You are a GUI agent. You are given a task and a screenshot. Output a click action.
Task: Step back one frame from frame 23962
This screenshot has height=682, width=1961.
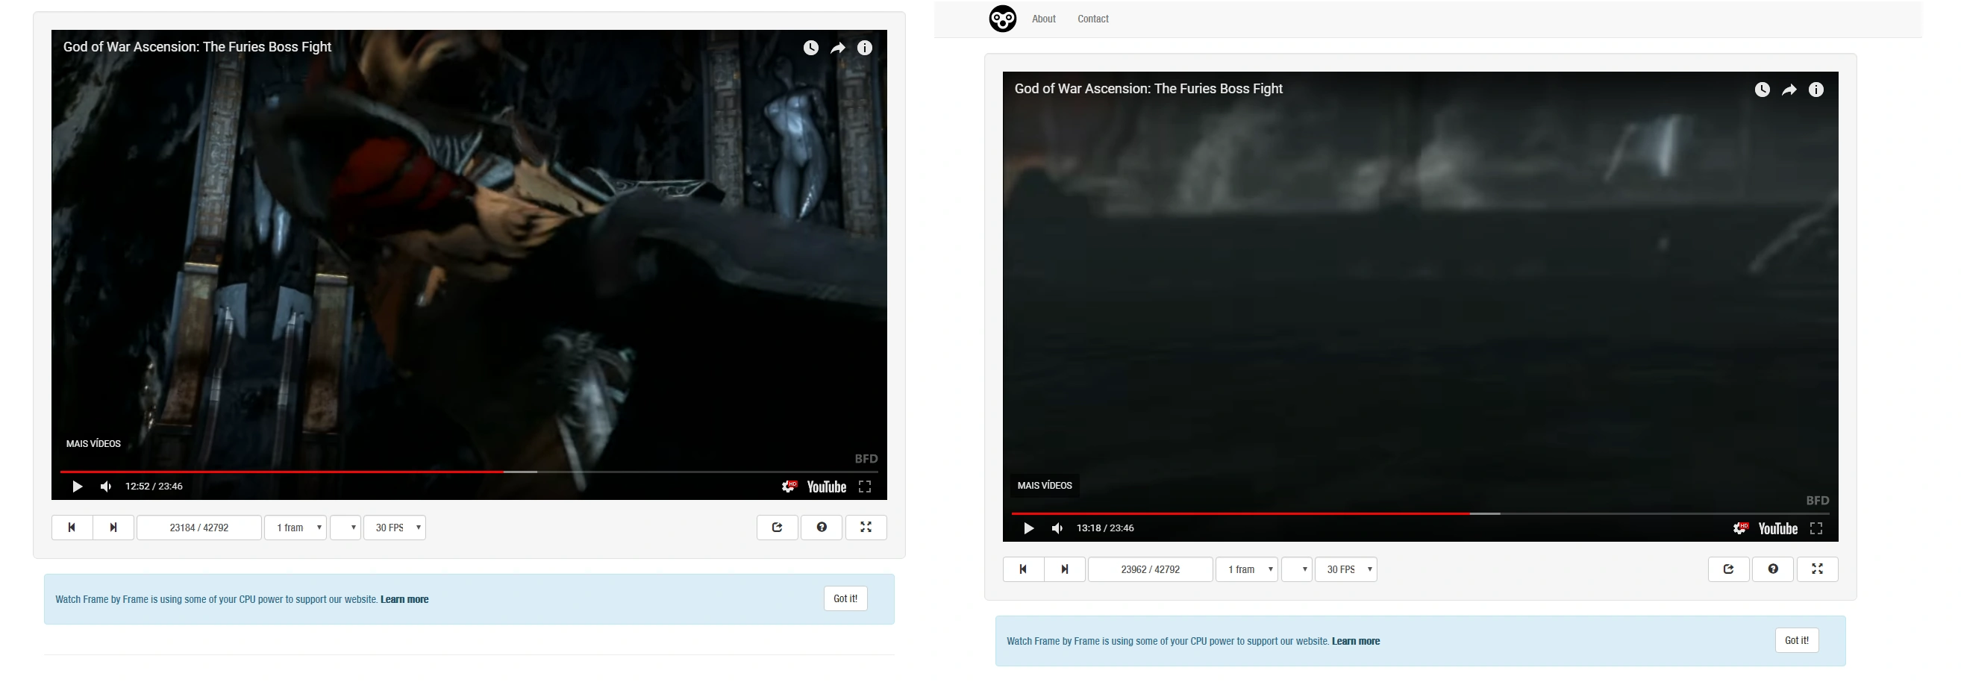[x=1023, y=569]
